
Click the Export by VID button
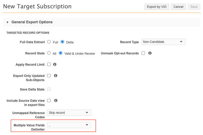click(157, 7)
